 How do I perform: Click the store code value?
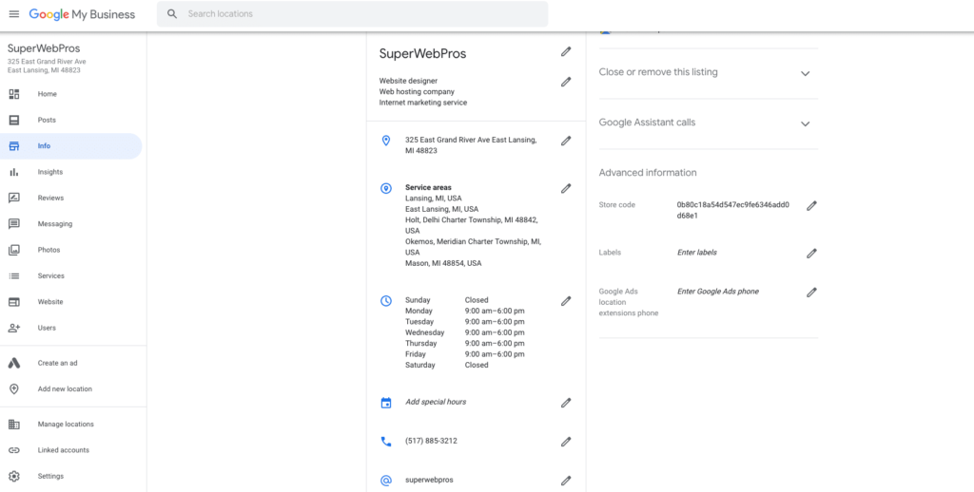click(x=733, y=210)
